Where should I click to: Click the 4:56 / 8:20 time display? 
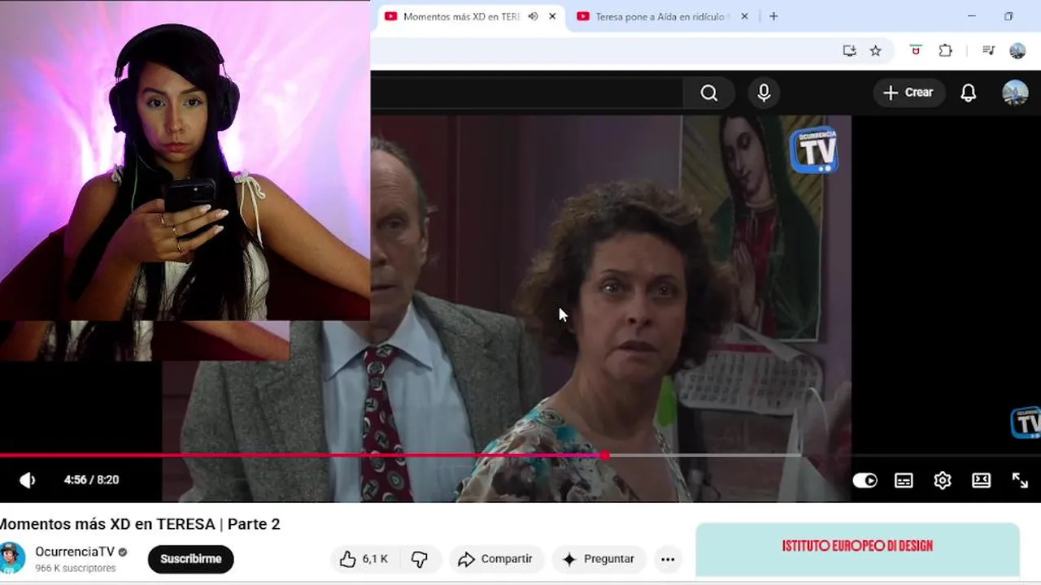[92, 480]
